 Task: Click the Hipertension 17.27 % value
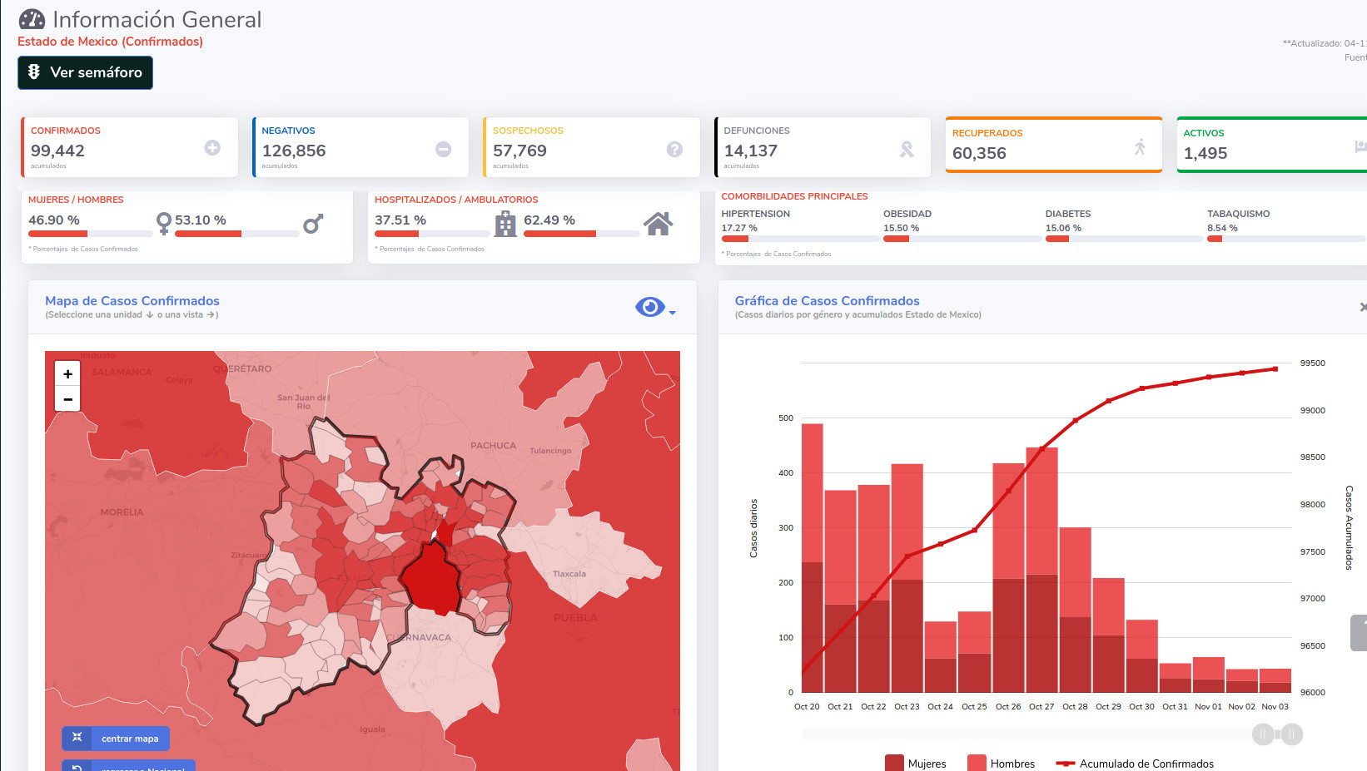[x=739, y=228]
